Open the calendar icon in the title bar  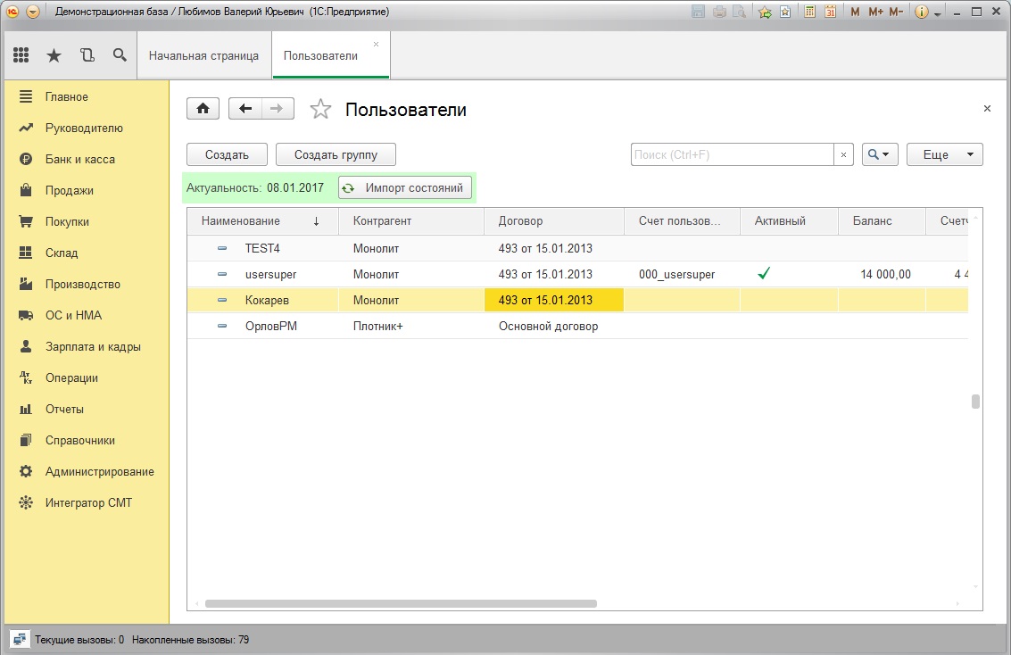tap(831, 12)
